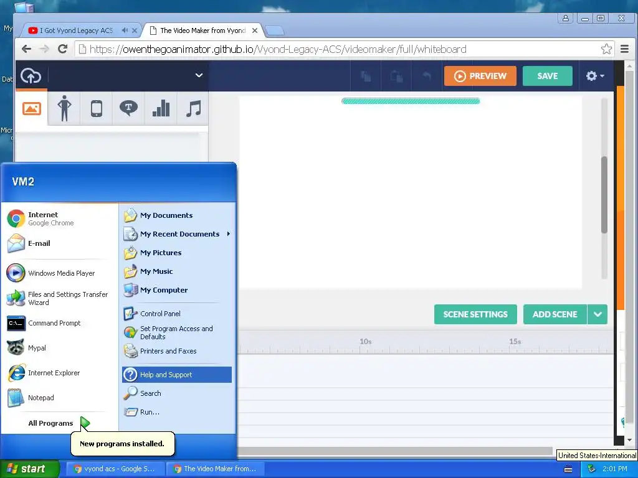Click the 15s mark on timeline ruler

[515, 342]
